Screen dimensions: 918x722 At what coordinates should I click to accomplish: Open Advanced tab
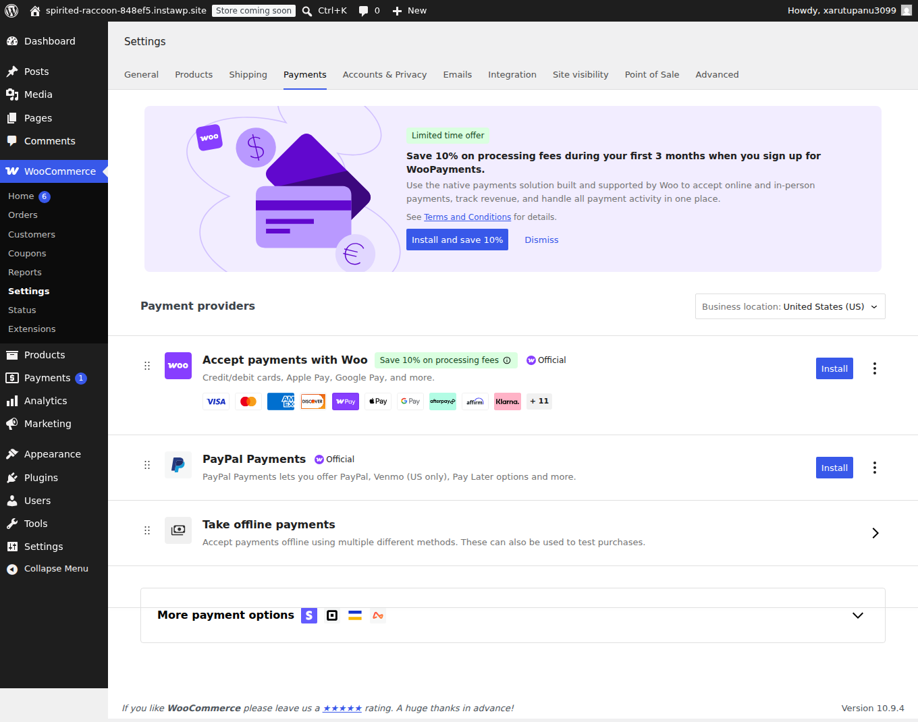(x=717, y=75)
